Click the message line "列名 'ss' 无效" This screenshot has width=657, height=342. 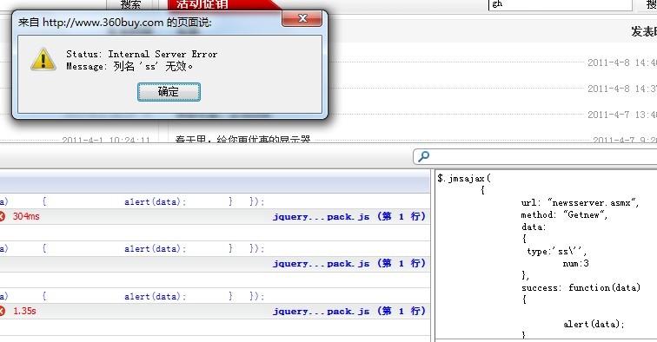tap(153, 66)
